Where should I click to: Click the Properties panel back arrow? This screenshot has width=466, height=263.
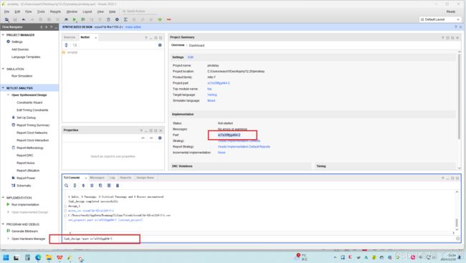coord(143,138)
